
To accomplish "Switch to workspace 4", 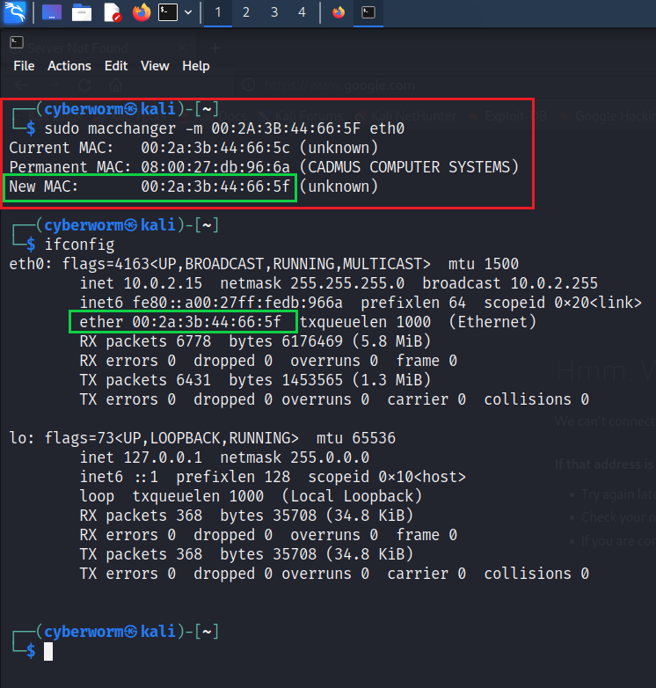I will [x=302, y=12].
